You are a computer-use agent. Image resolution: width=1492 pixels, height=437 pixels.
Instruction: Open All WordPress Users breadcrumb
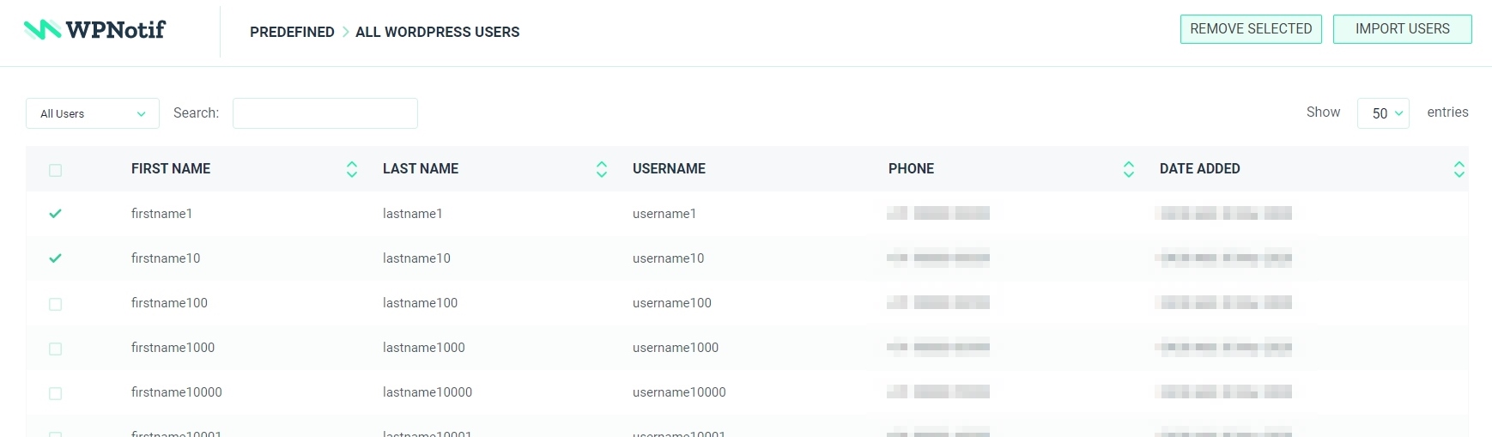coord(437,32)
